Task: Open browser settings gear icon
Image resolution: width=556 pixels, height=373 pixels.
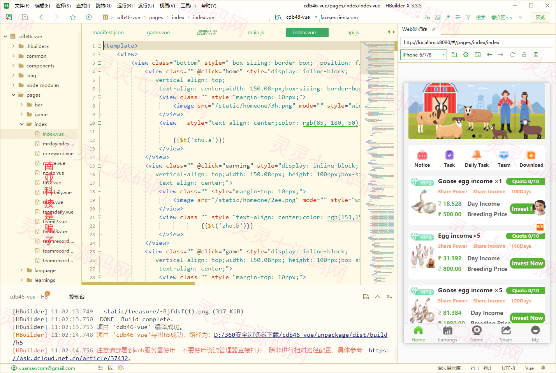Action: tap(466, 55)
